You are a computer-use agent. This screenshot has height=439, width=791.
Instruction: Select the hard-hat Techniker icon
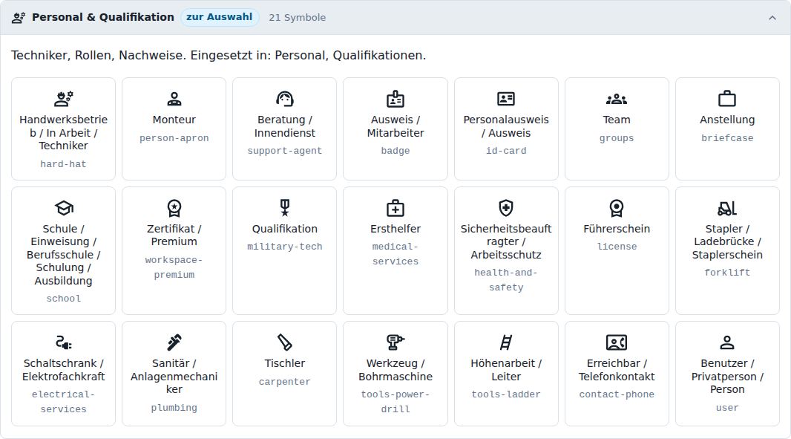[64, 99]
